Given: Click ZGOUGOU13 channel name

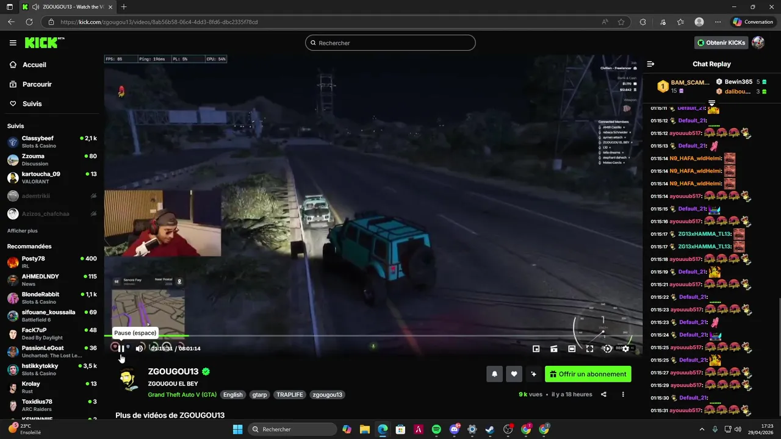Looking at the screenshot, I should (173, 371).
